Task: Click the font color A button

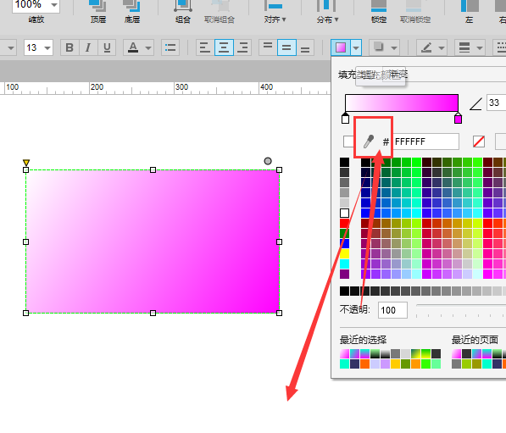Action: point(133,47)
